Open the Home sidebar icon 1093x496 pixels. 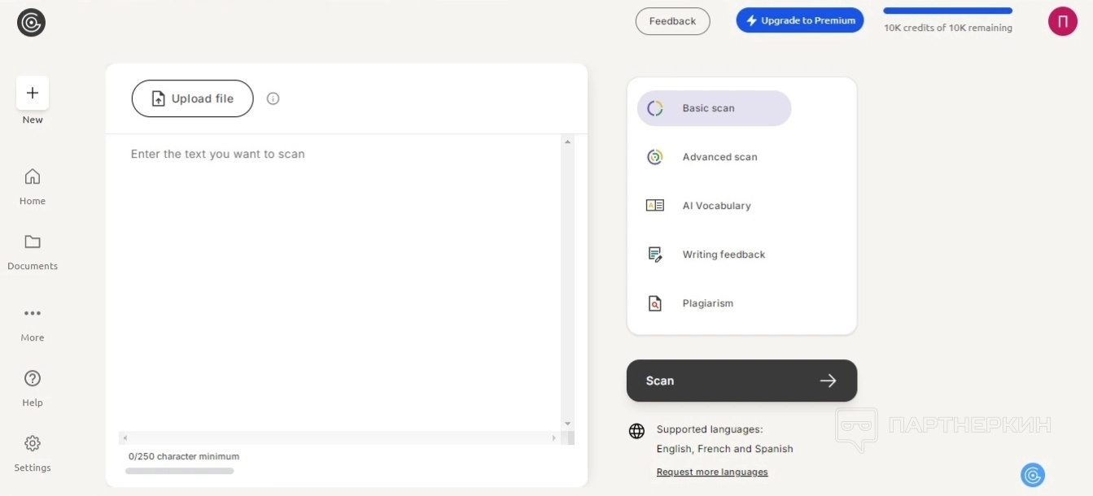click(x=33, y=176)
